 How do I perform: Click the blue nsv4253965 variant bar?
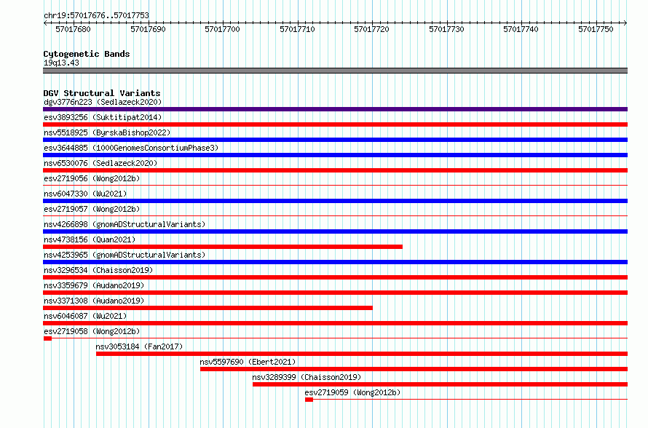[x=335, y=262]
